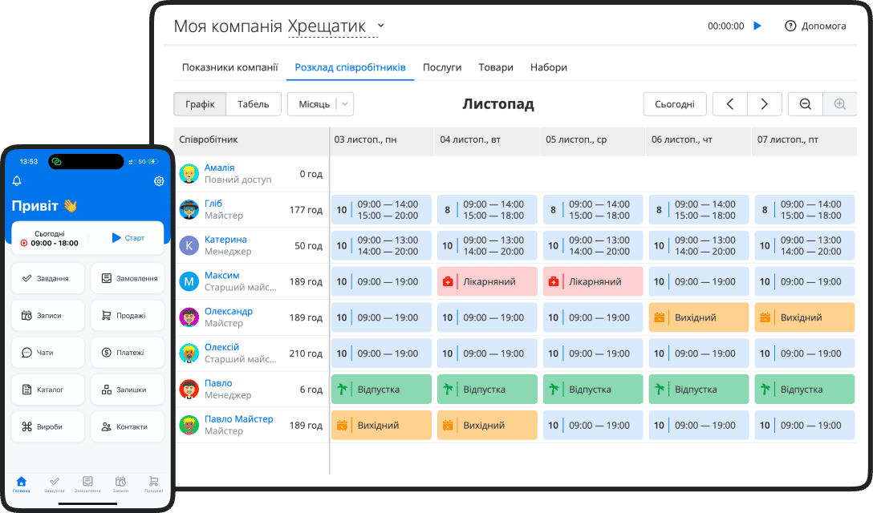
Task: Switch to the Послуги tab
Action: pos(442,67)
